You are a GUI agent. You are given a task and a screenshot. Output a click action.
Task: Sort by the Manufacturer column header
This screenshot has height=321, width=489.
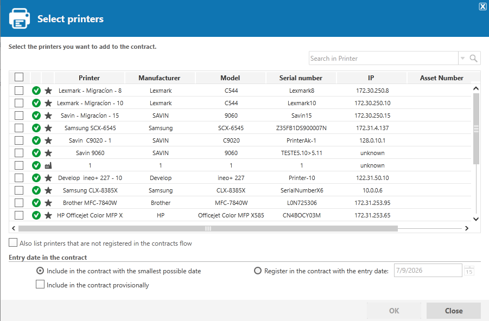(160, 78)
